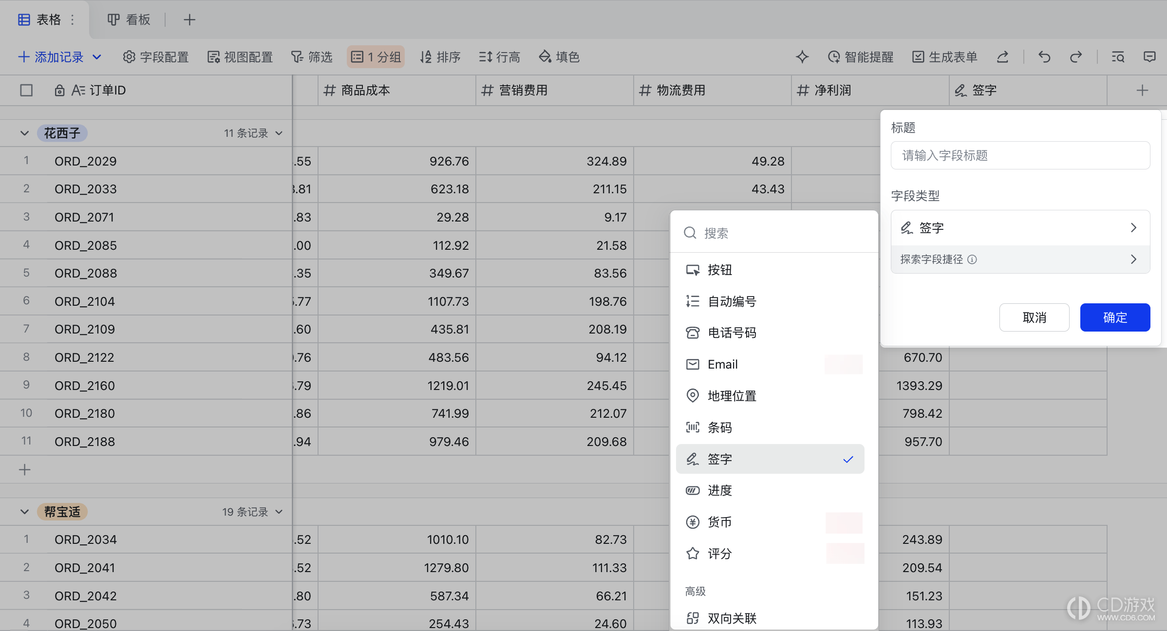Open the 1 分组 grouping setting
Viewport: 1167px width, 631px height.
pyautogui.click(x=376, y=57)
